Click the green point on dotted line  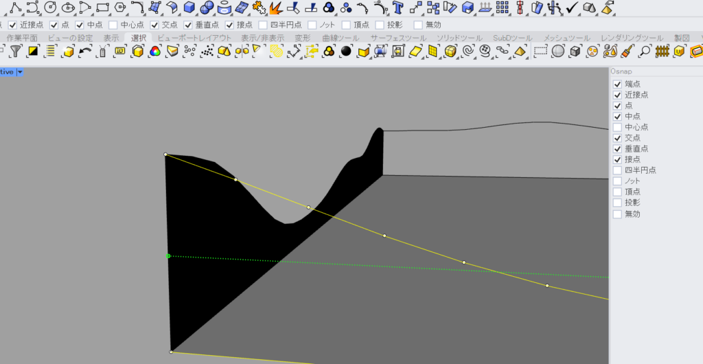[x=168, y=256]
